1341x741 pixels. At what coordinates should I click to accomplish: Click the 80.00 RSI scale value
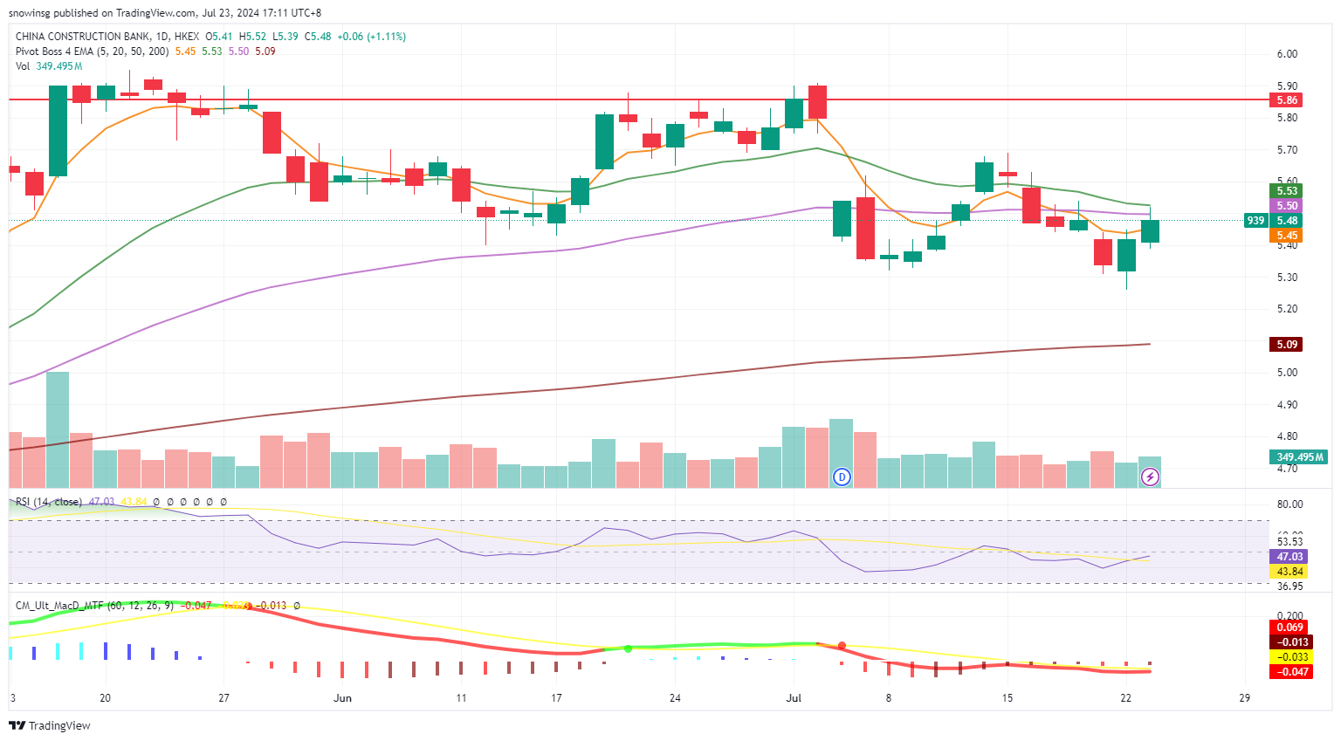coord(1289,504)
